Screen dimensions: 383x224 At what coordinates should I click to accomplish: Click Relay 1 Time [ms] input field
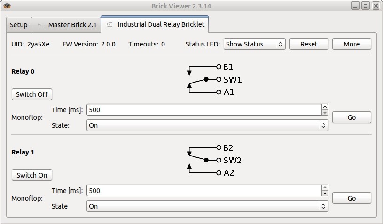pos(204,191)
